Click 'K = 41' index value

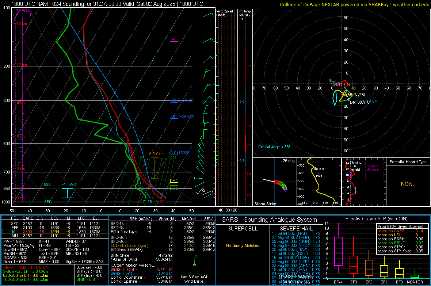44,241
